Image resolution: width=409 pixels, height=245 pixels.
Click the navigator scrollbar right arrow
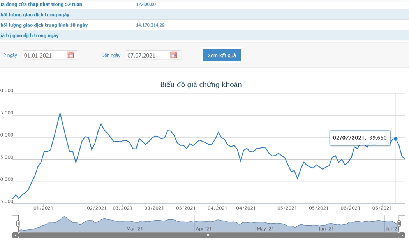click(402, 235)
